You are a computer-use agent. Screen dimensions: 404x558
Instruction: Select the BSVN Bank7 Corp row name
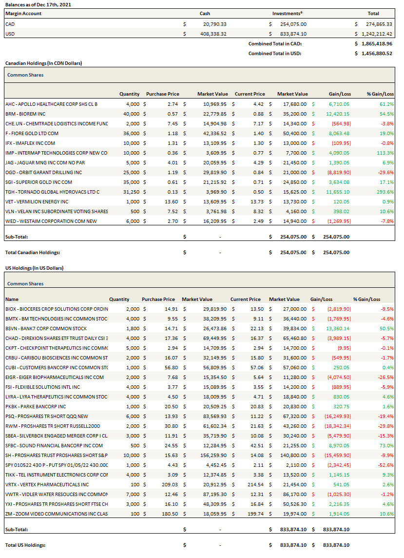46,328
